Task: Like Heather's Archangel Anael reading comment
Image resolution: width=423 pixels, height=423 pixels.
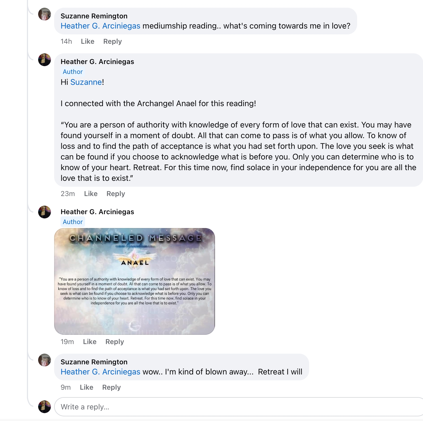Action: pyautogui.click(x=91, y=194)
